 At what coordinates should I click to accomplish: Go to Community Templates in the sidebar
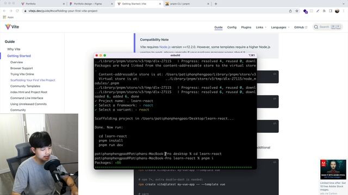tap(25, 86)
